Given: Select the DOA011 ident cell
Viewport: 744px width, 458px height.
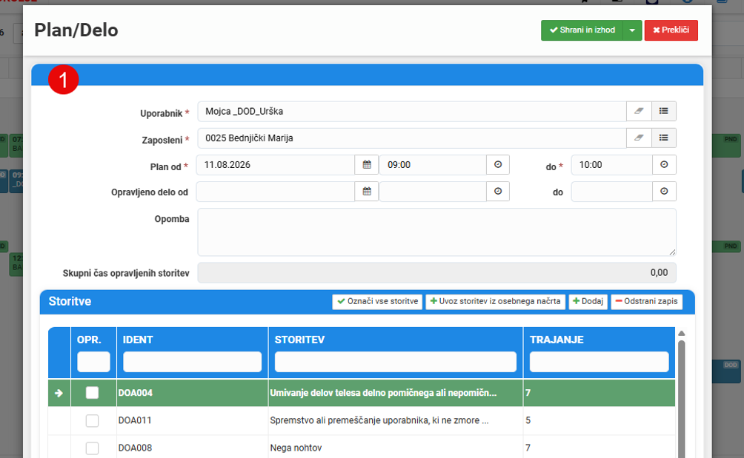Looking at the screenshot, I should click(192, 420).
